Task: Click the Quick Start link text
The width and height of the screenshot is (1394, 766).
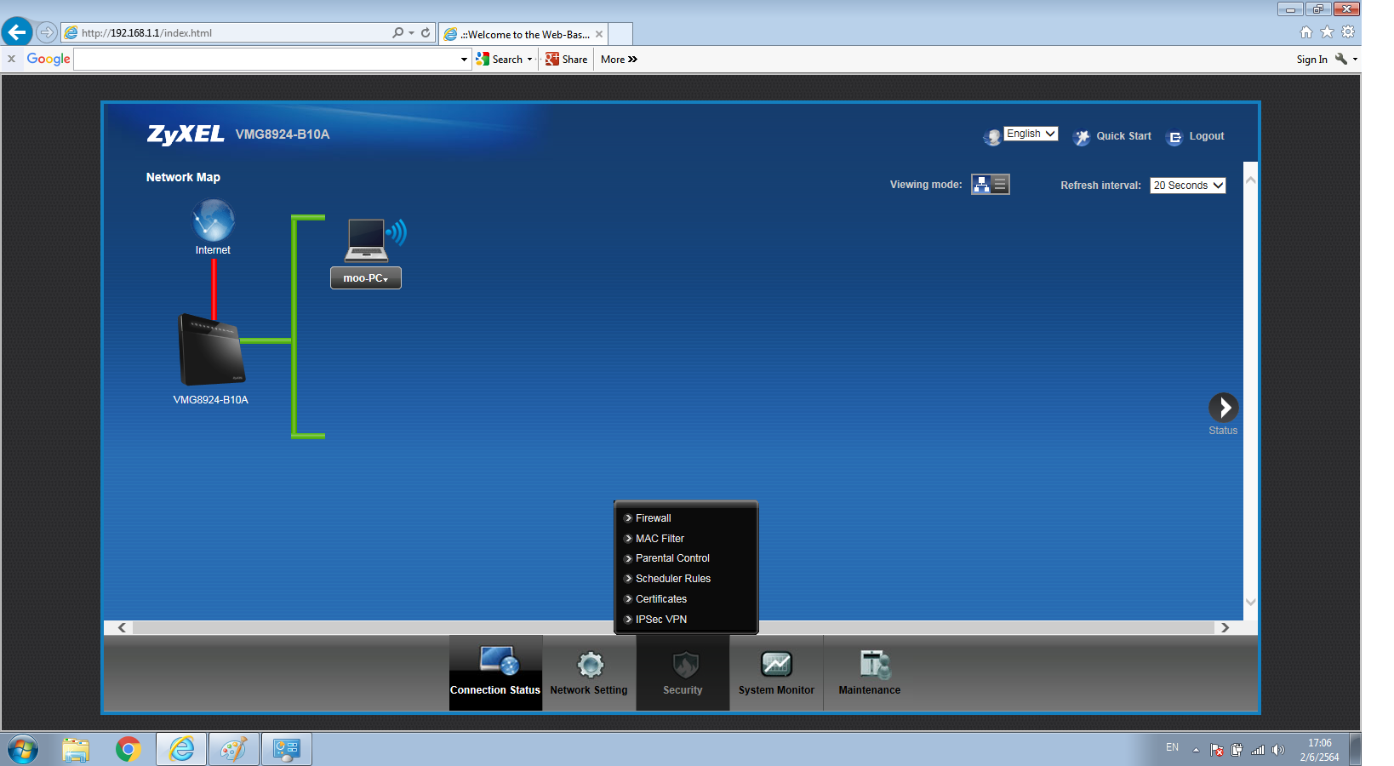Action: coord(1123,136)
